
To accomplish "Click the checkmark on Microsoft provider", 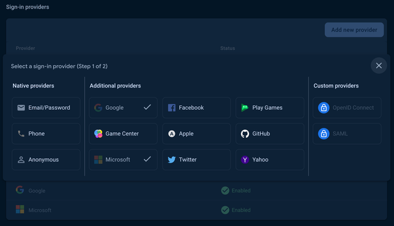I will click(148, 159).
